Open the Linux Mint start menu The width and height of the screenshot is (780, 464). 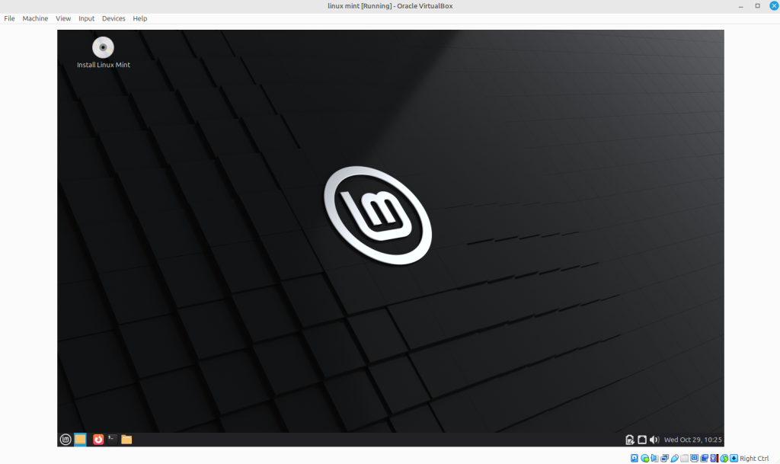click(66, 440)
